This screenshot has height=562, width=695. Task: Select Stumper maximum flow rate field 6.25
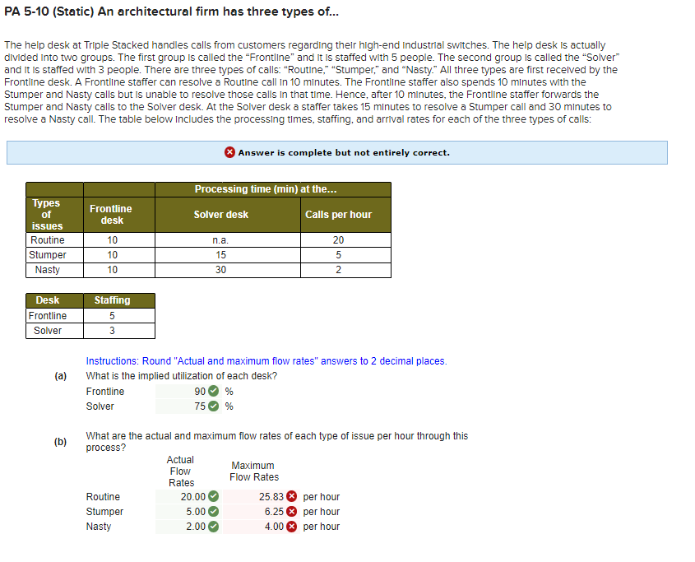(261, 512)
